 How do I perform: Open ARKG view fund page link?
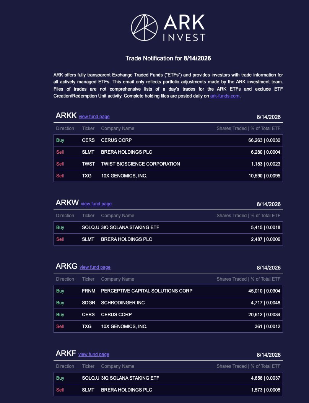click(95, 267)
